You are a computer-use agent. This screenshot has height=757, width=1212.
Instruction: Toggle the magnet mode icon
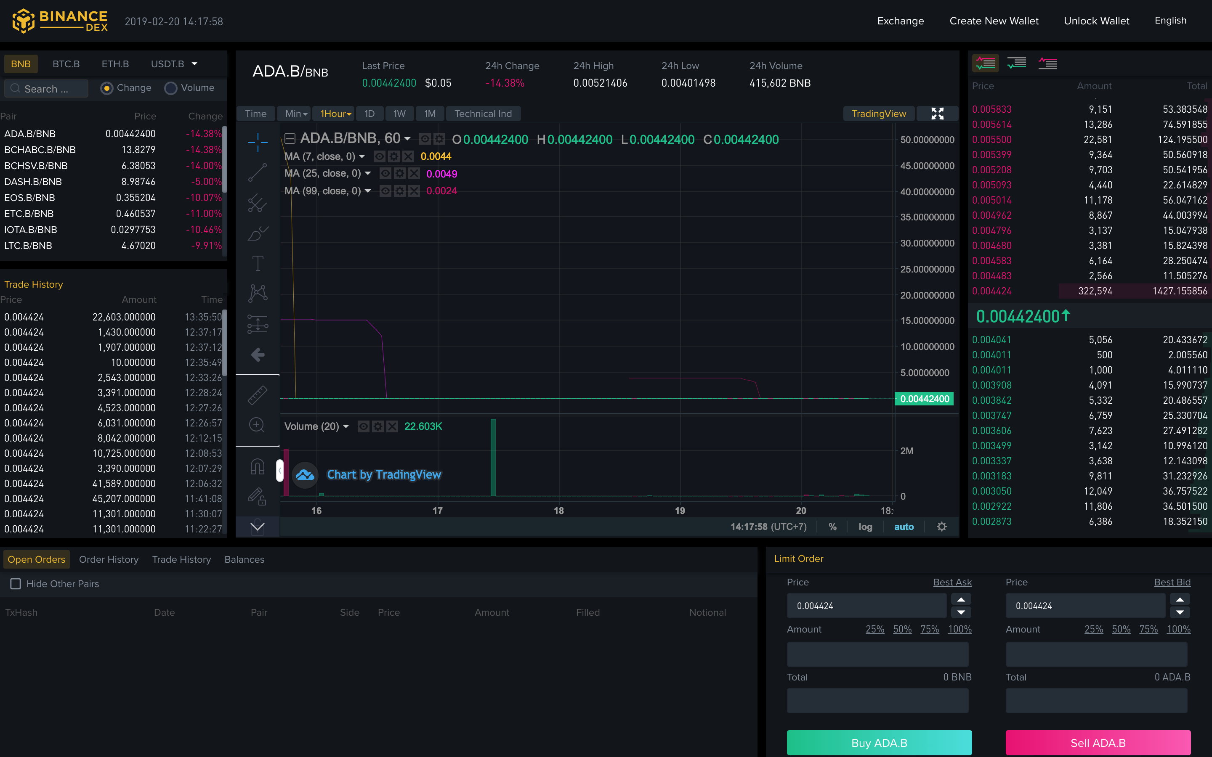tap(258, 467)
